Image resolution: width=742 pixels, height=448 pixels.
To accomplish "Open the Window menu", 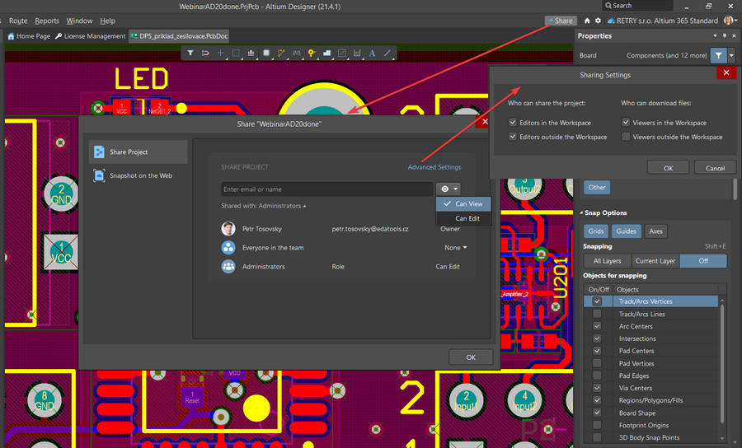I will click(79, 21).
